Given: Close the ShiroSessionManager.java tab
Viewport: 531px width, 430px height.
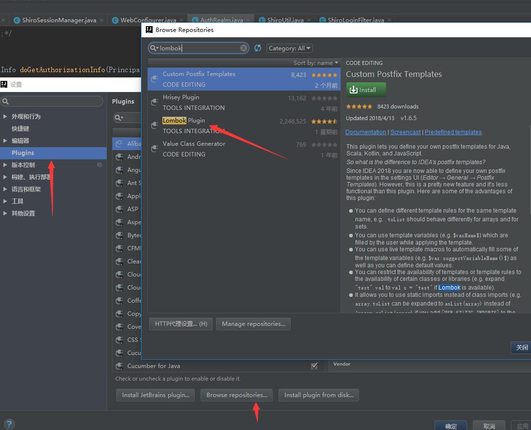Looking at the screenshot, I should pyautogui.click(x=102, y=20).
